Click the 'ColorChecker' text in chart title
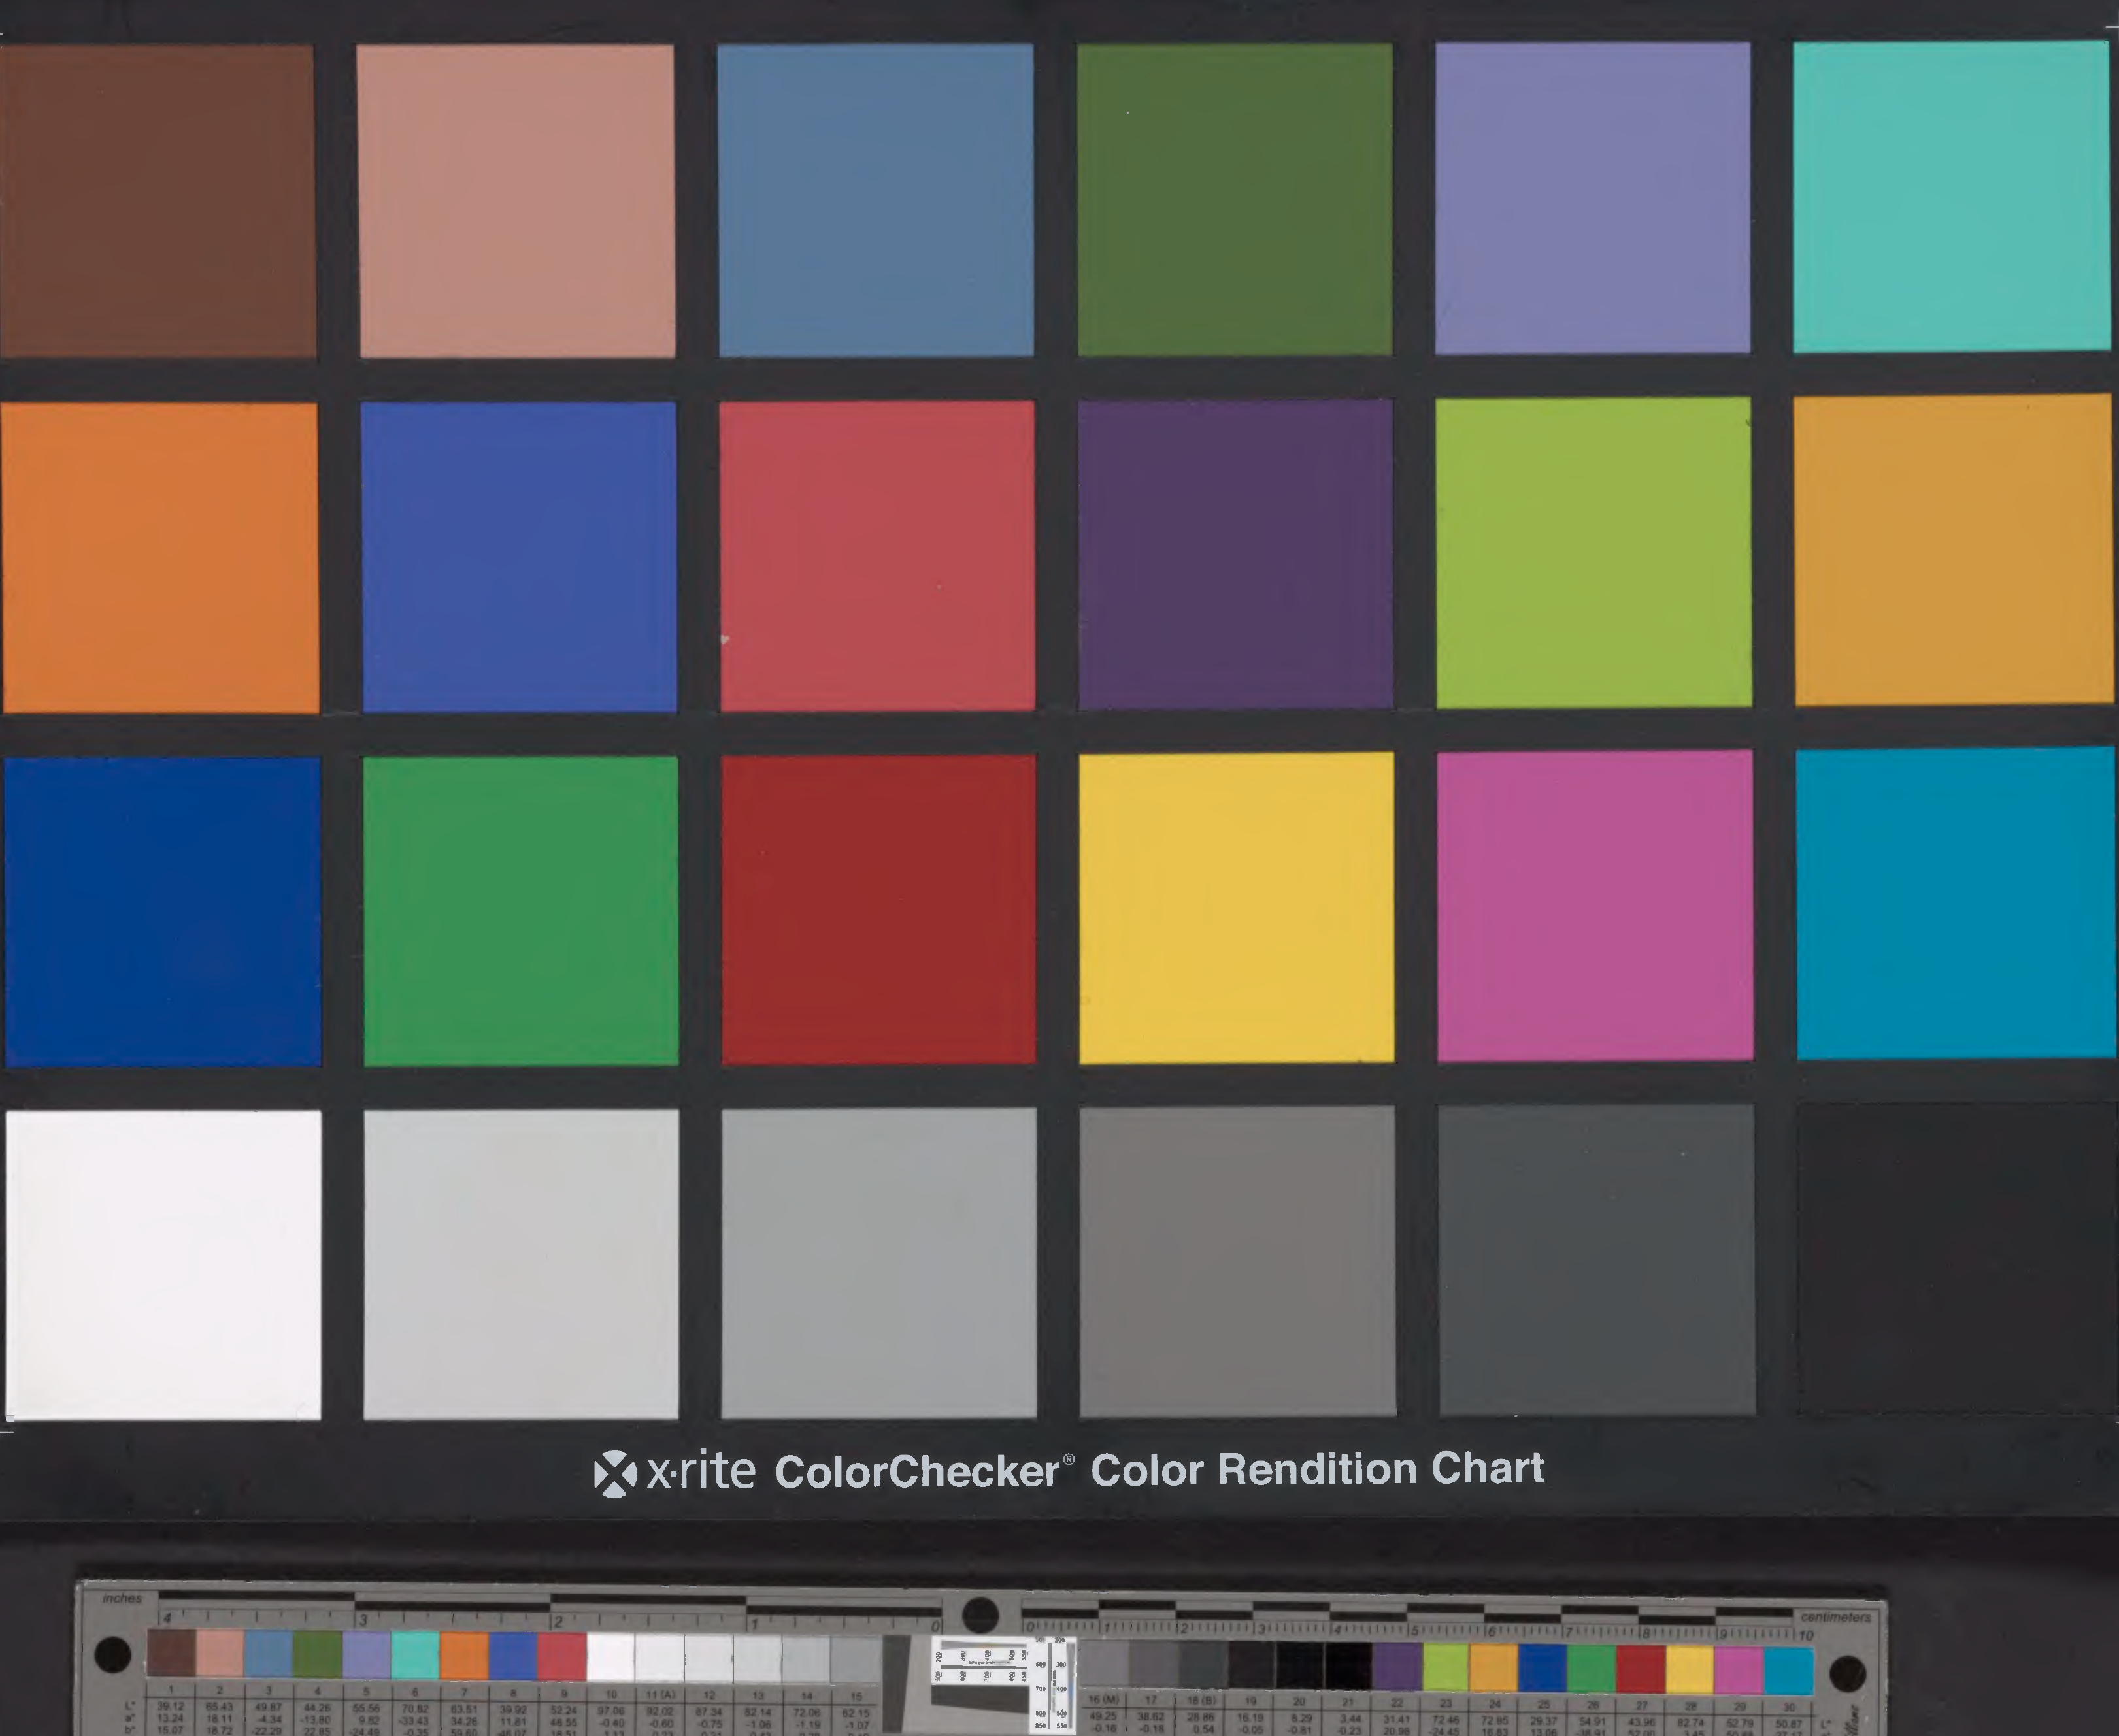 (918, 1471)
